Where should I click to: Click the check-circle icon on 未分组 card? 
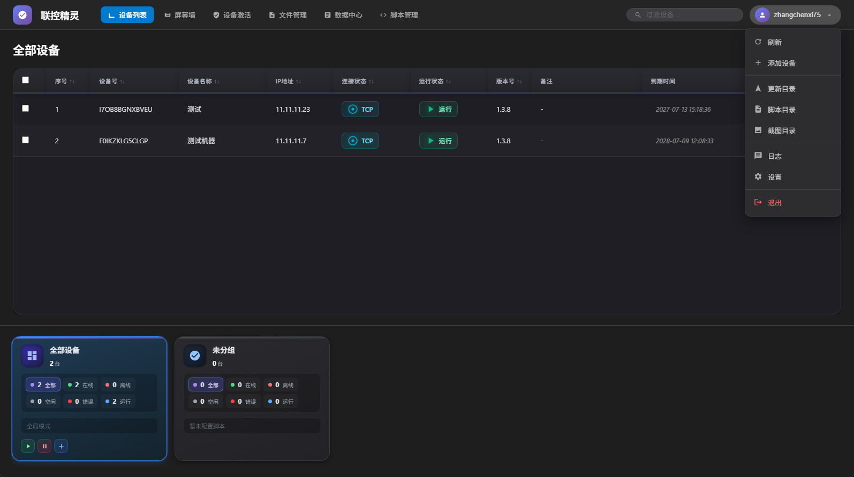[195, 356]
